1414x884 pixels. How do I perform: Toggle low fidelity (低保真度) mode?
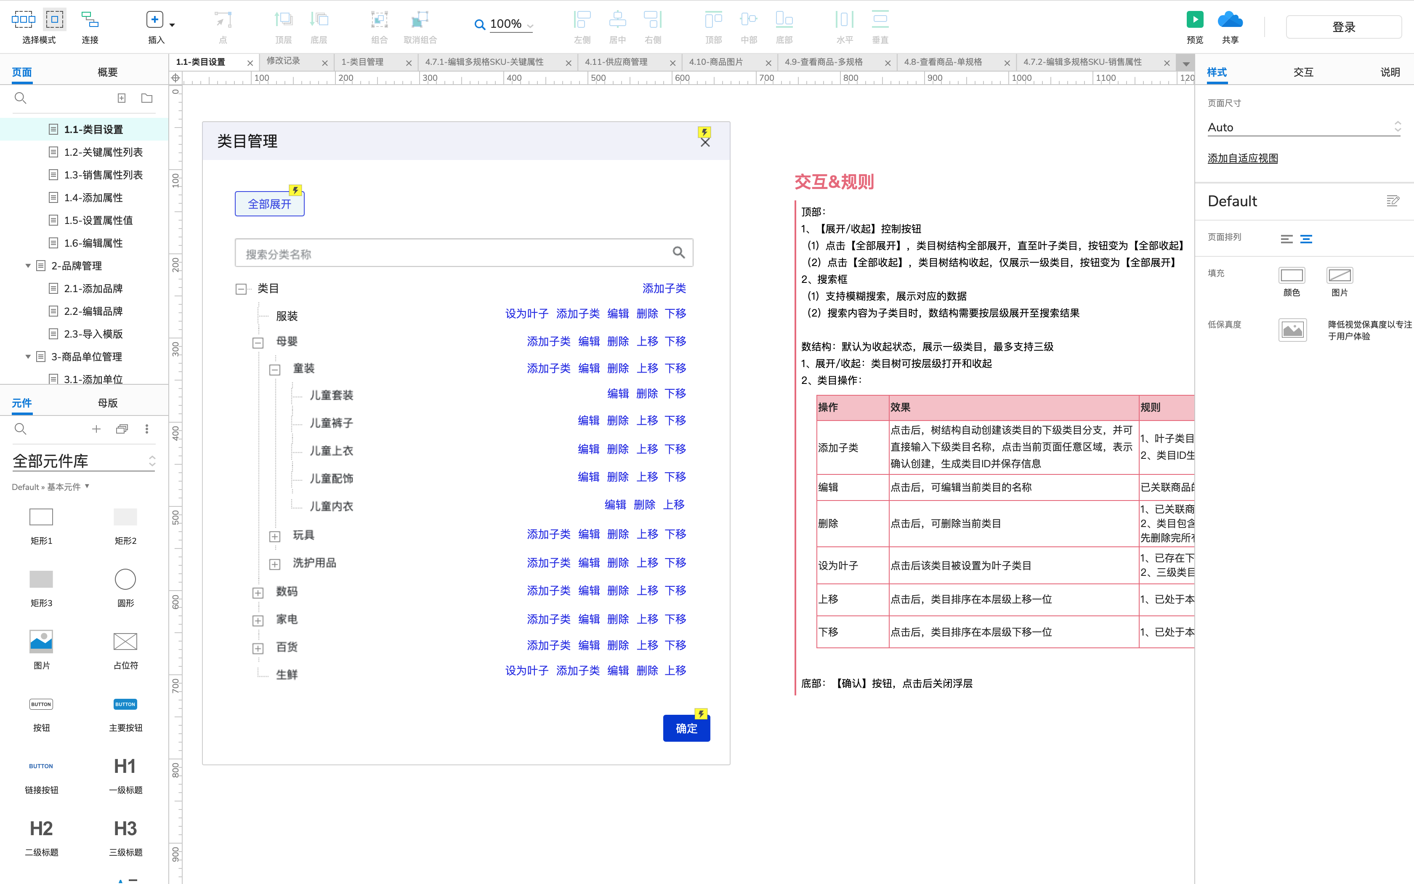[1292, 330]
